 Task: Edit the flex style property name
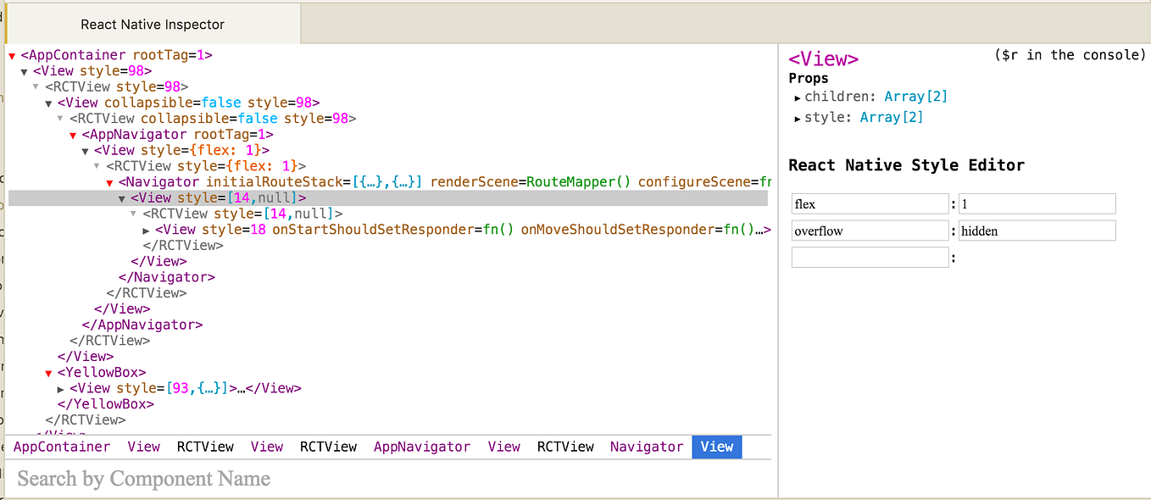click(869, 203)
